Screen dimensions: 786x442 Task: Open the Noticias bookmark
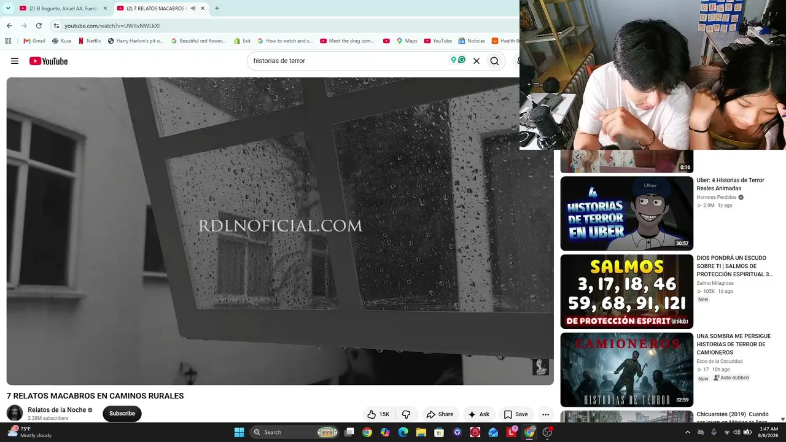pyautogui.click(x=472, y=41)
